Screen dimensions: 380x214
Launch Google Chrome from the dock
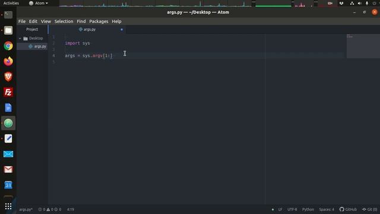click(8, 46)
